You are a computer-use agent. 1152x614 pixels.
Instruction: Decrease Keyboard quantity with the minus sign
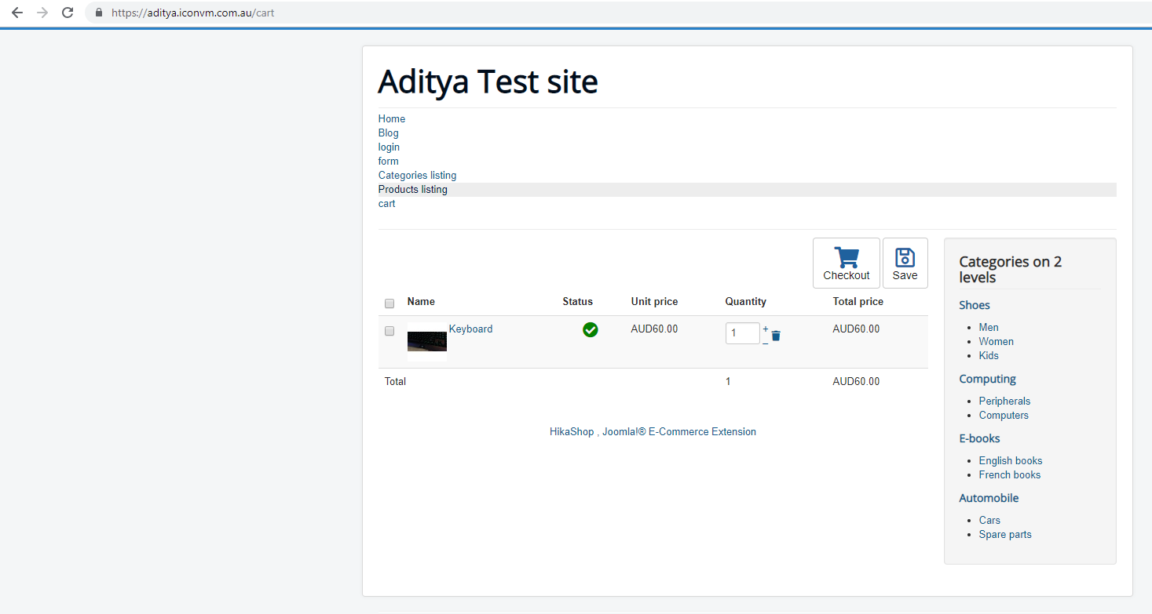coord(766,342)
